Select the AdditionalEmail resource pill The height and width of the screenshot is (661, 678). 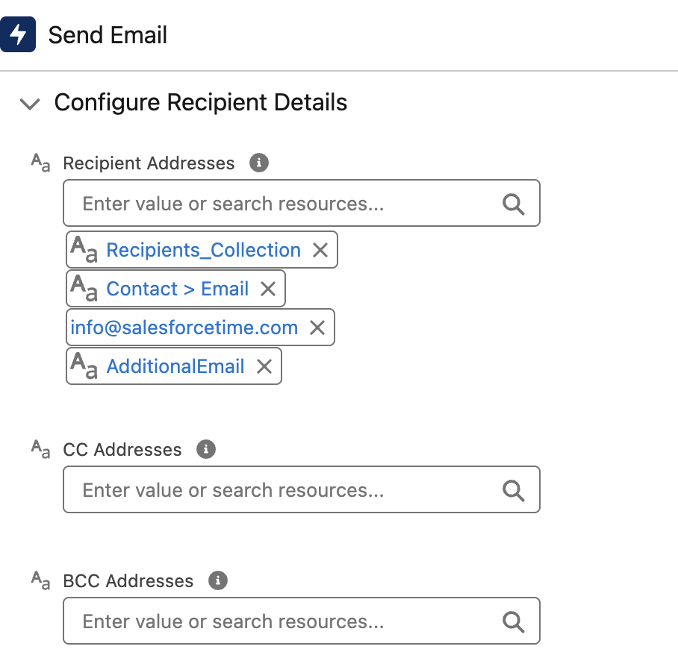click(x=175, y=367)
